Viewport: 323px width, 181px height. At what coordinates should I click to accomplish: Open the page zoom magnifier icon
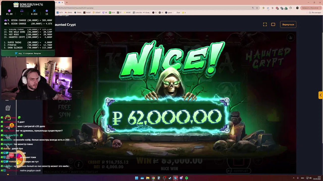[x=253, y=8]
